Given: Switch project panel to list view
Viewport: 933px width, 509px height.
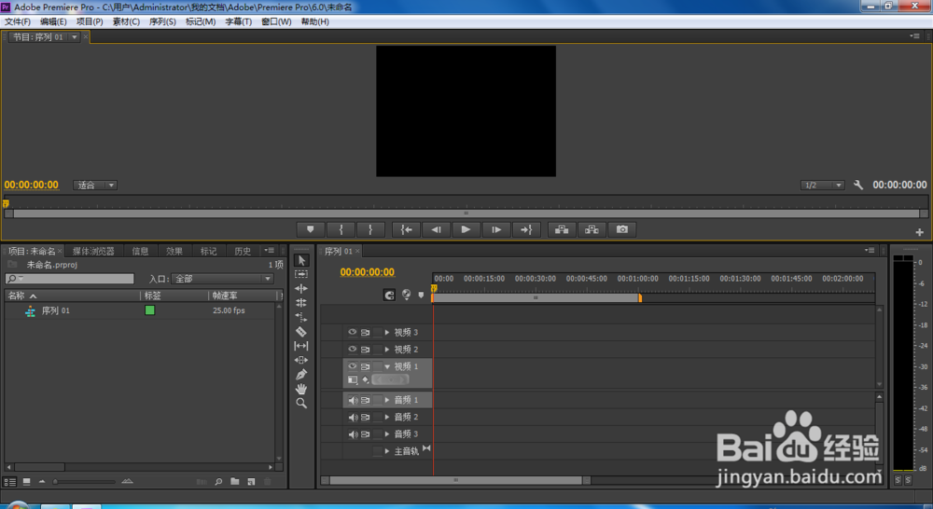Looking at the screenshot, I should pos(10,482).
